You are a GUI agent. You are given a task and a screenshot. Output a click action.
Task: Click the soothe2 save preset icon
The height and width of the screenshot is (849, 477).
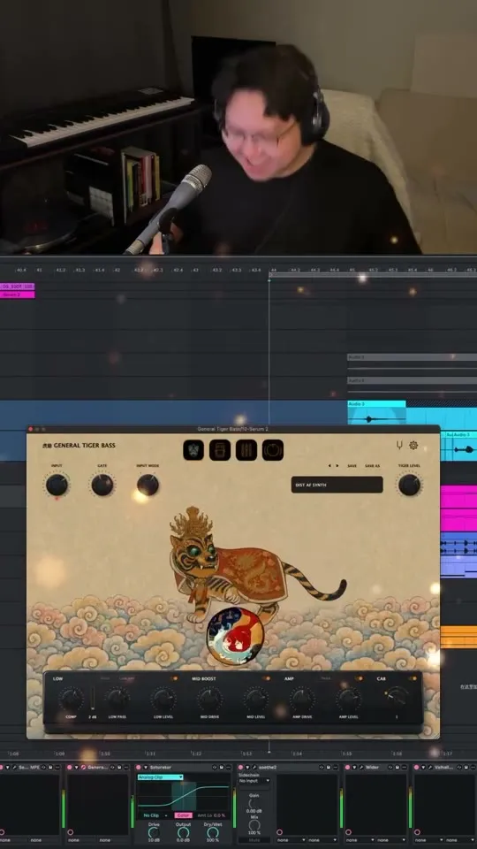328,768
